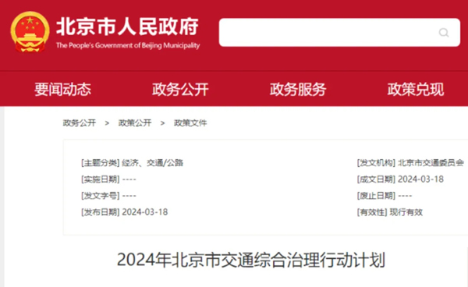468x287 pixels.
Task: Click the first breadcrumb separator arrow
Action: 107,123
